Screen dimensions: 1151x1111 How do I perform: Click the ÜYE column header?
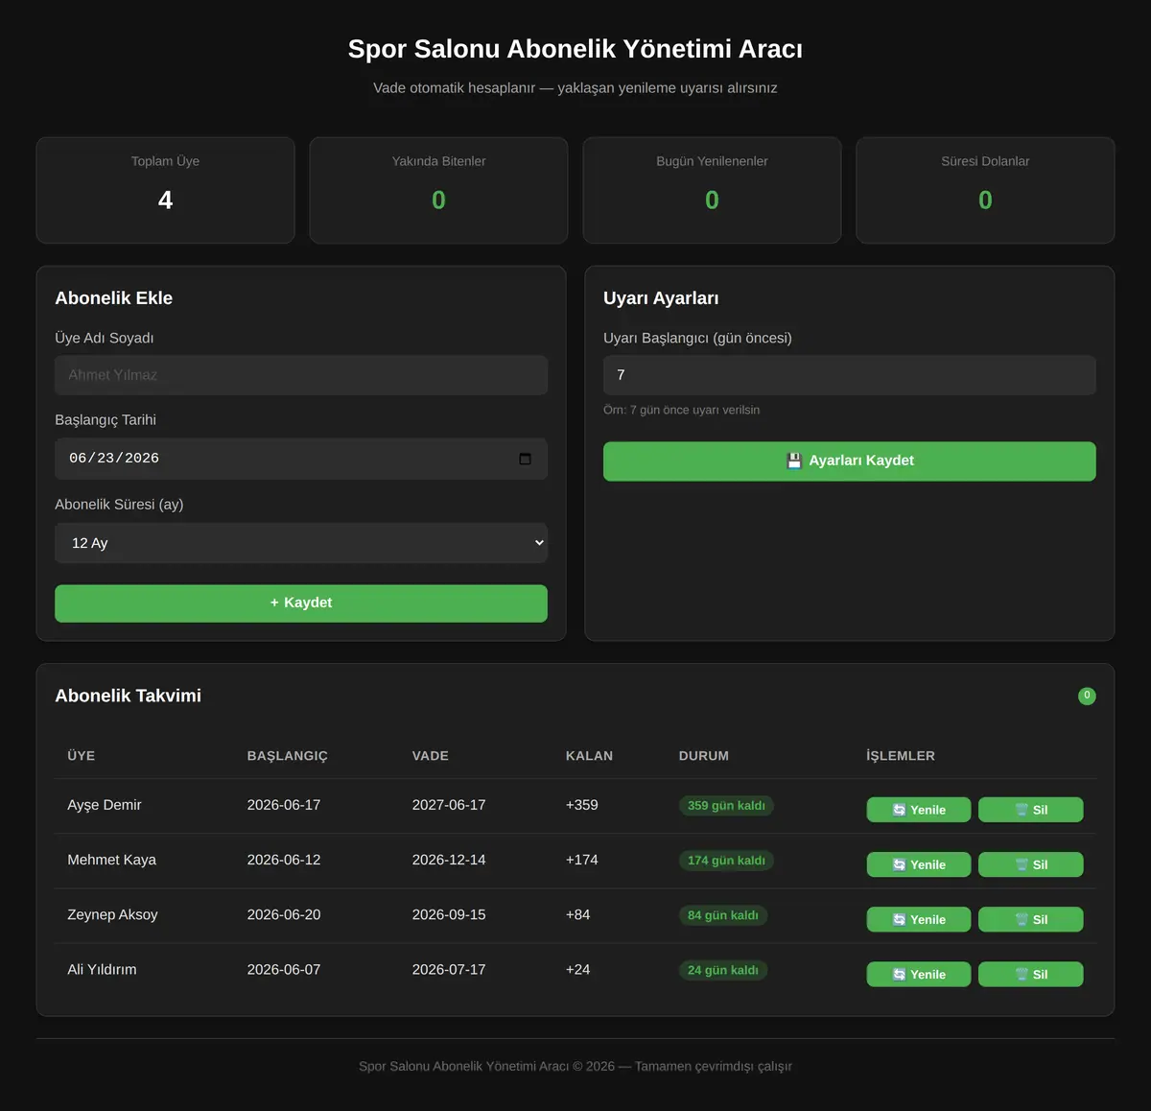(x=82, y=756)
